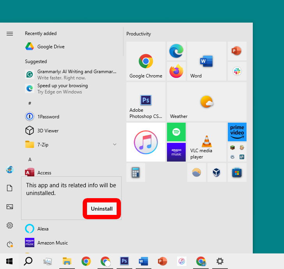The width and height of the screenshot is (284, 269).
Task: Select Google Drive under Recently added
Action: point(51,47)
